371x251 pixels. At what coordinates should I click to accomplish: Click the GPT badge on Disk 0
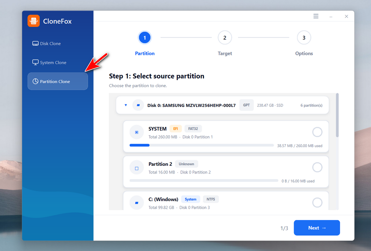point(246,105)
